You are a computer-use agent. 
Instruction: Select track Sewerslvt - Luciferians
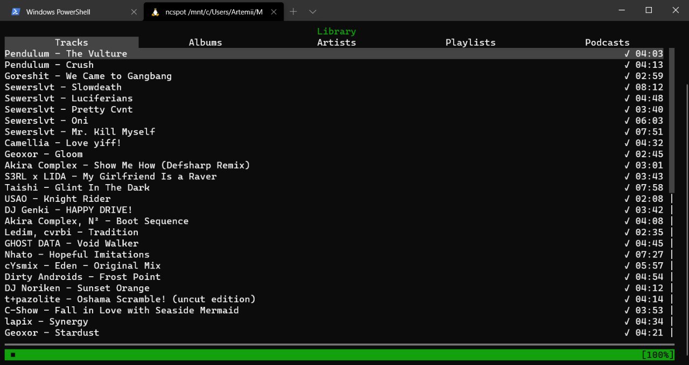click(334, 98)
